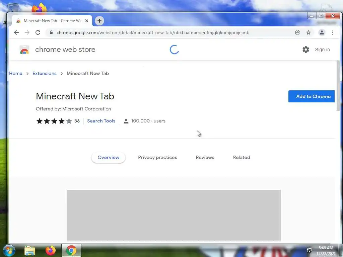Reload the page with the refresh icon
The width and height of the screenshot is (343, 257).
38,32
